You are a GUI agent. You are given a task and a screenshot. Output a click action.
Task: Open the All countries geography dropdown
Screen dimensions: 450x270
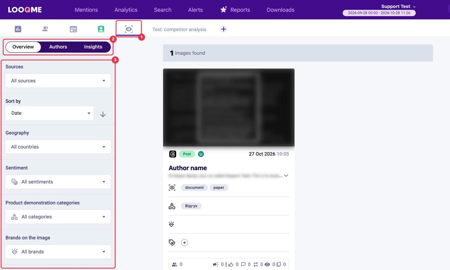[x=58, y=147]
